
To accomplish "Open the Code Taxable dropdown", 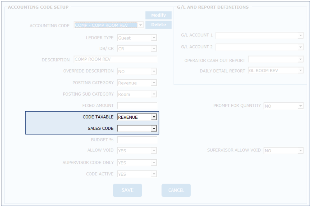I will [x=154, y=117].
